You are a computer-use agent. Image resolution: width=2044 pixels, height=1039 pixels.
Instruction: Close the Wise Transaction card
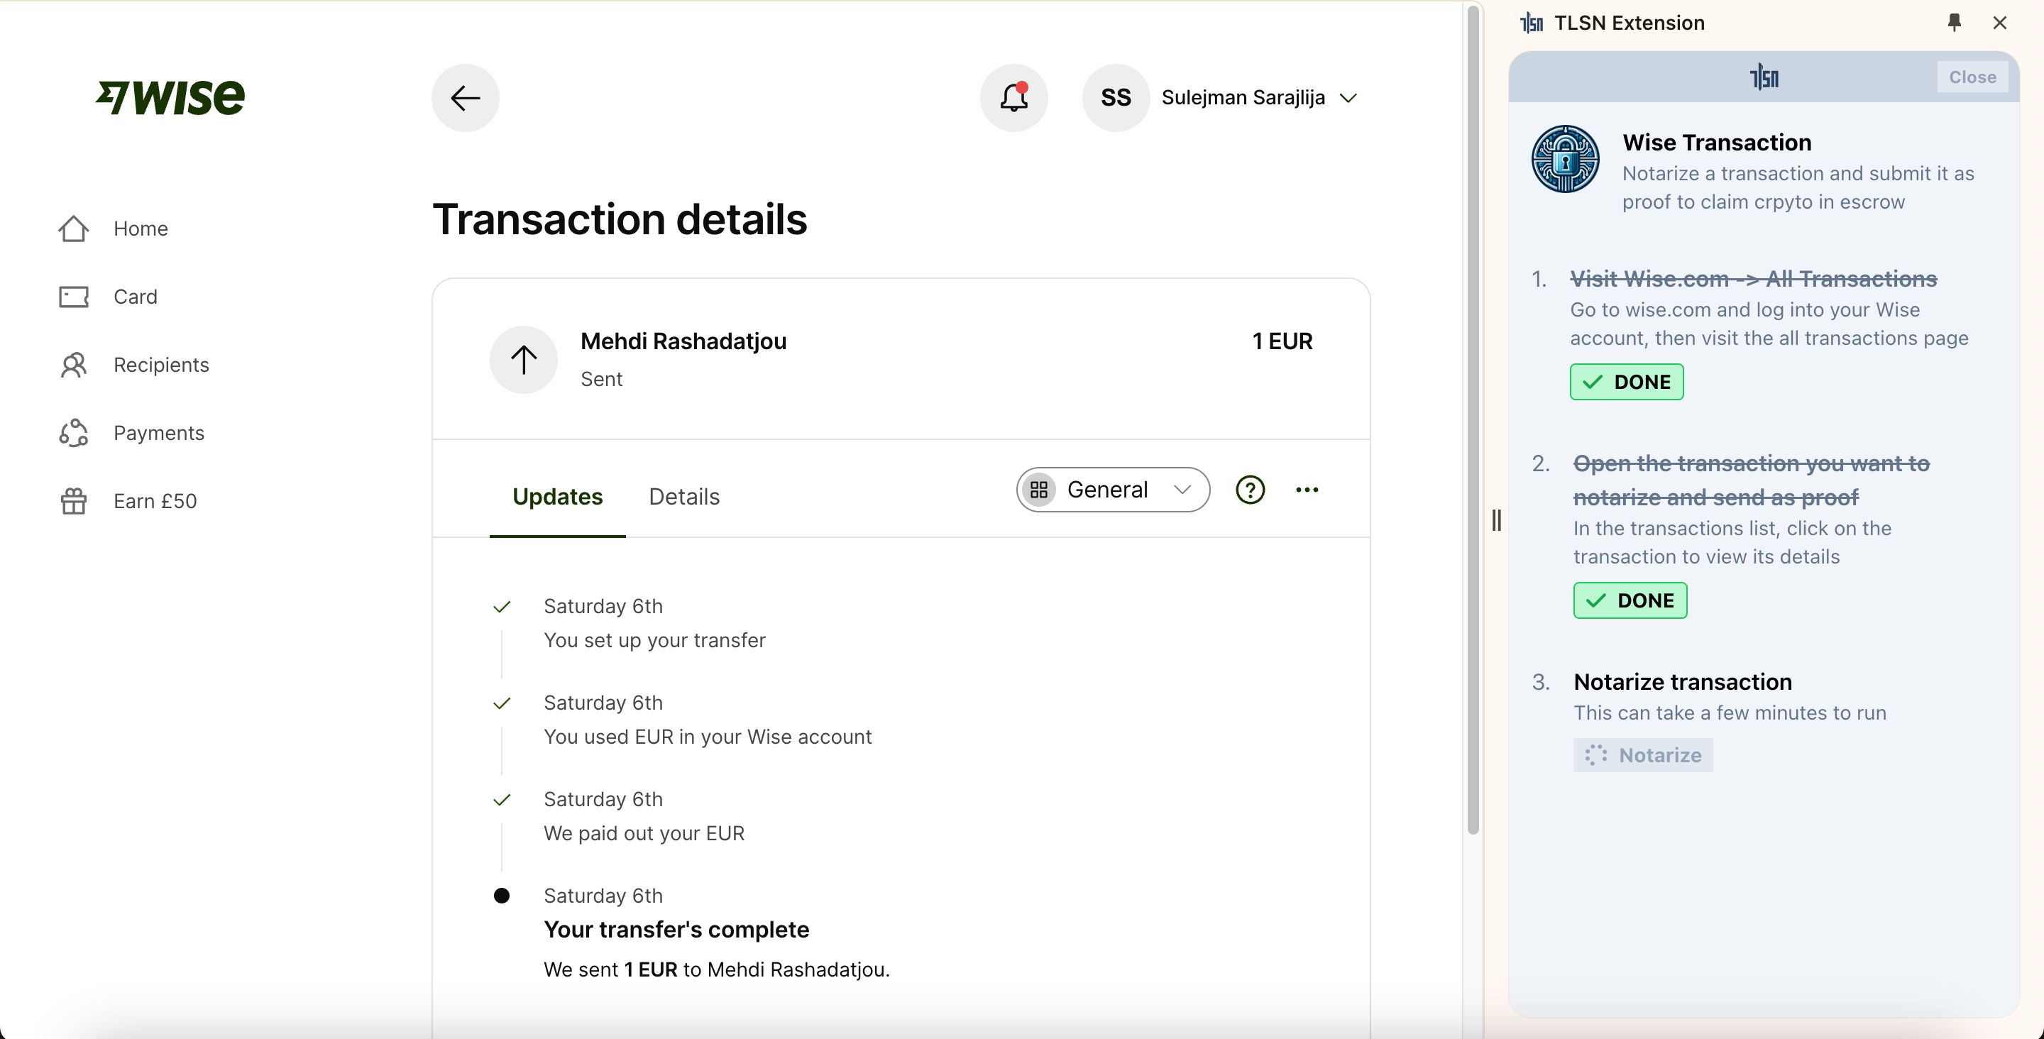click(x=1973, y=76)
